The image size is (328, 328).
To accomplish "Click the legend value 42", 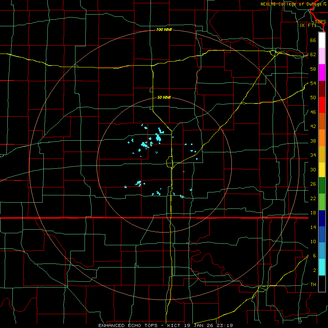I will 313,126.
